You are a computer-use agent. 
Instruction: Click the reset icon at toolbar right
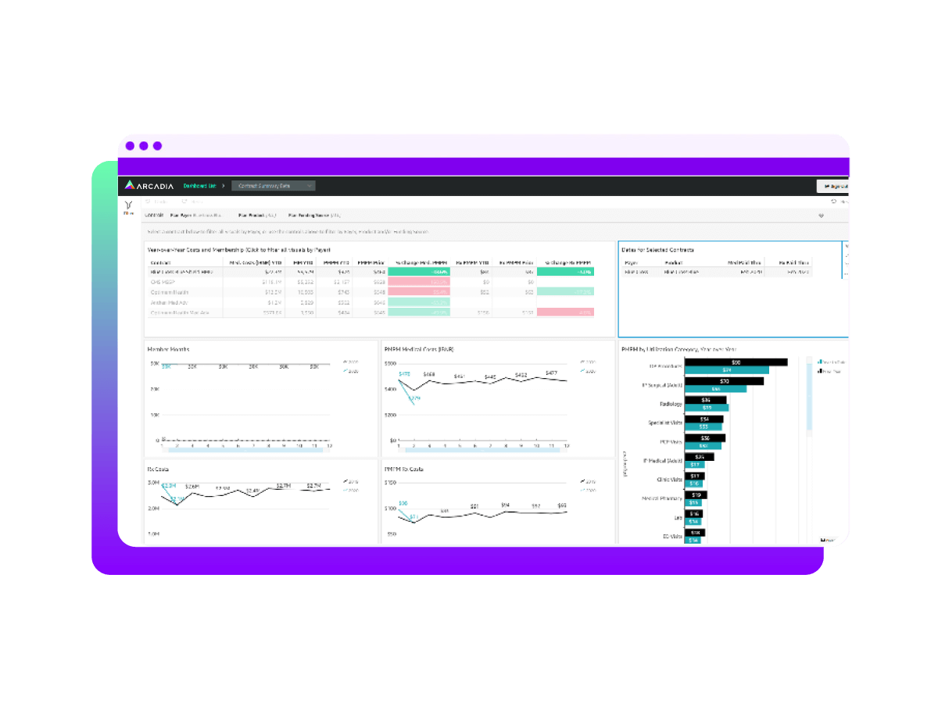click(x=834, y=202)
